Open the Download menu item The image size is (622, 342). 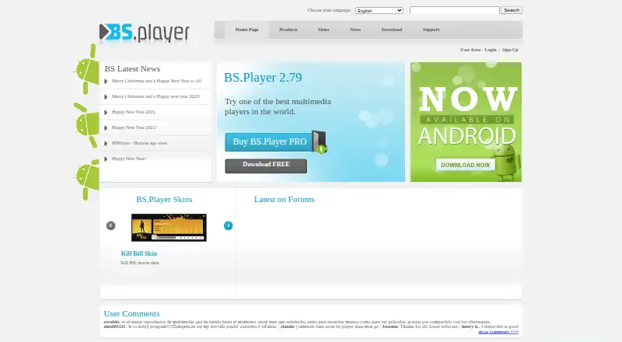(x=392, y=30)
